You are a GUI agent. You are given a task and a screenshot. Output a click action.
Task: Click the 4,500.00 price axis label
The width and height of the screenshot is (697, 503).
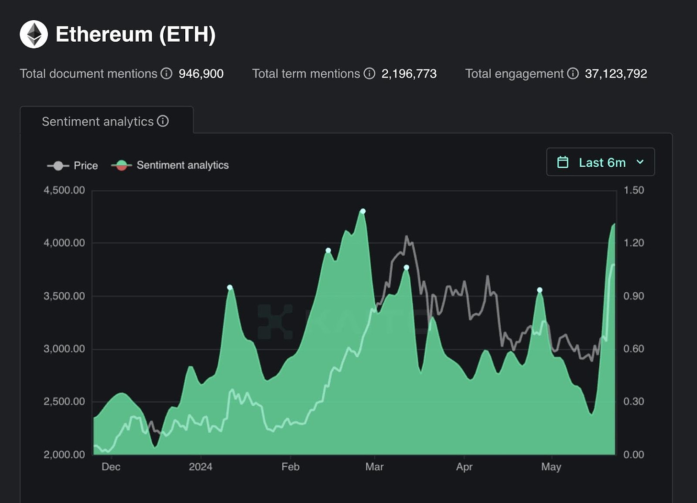[64, 190]
